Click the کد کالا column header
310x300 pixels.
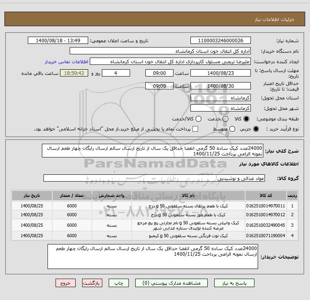pyautogui.click(x=266, y=196)
